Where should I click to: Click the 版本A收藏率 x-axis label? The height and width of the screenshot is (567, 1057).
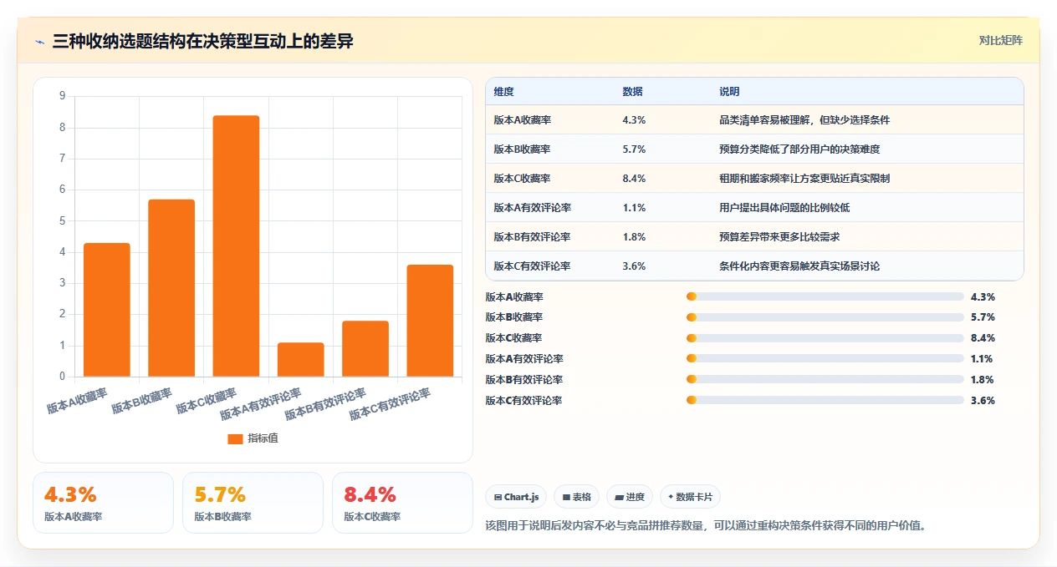(x=78, y=401)
